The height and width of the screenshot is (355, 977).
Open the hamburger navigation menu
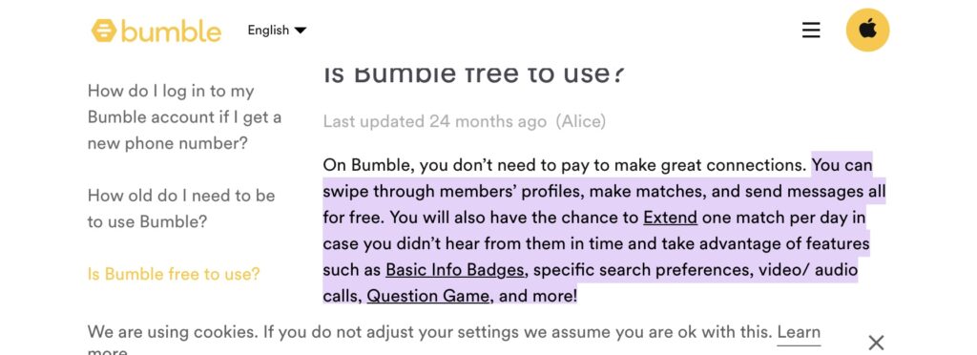pyautogui.click(x=811, y=30)
